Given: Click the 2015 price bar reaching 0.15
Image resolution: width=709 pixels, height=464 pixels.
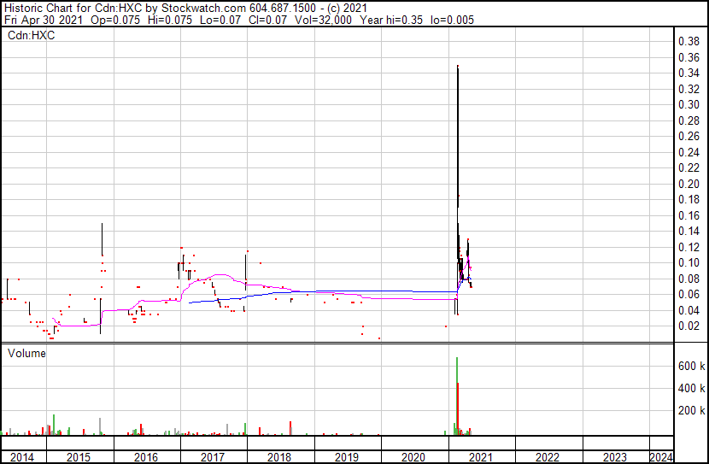Looking at the screenshot, I should pos(102,239).
